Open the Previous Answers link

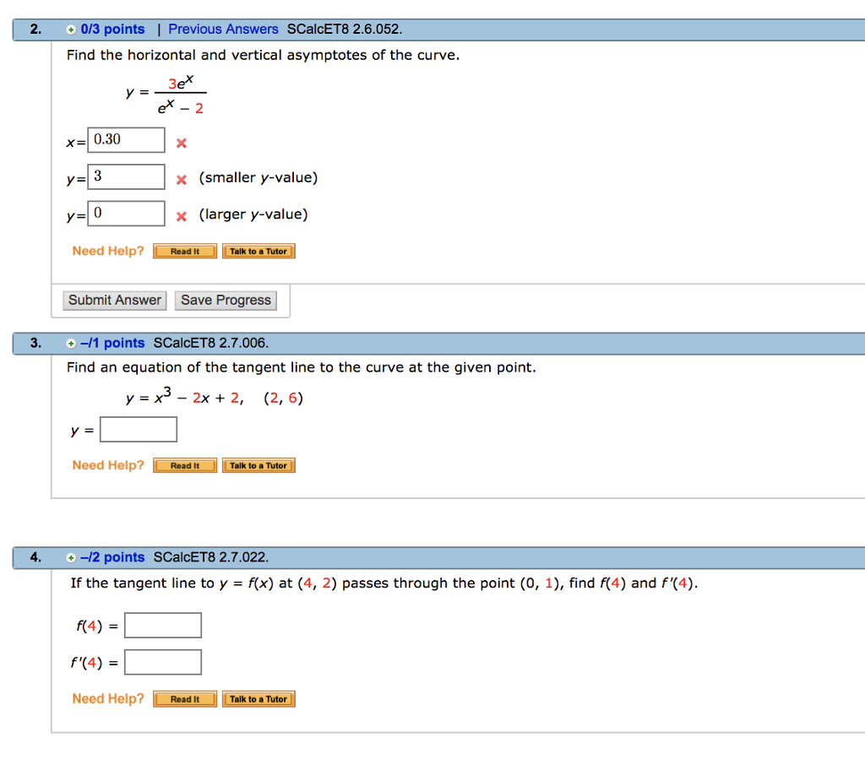point(223,29)
